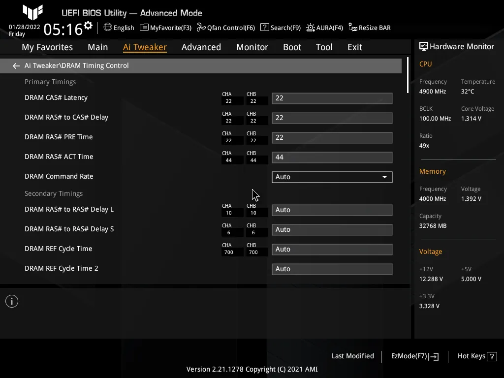
Task: Click DRAM REF Cycle Time 2 field
Action: (332, 269)
